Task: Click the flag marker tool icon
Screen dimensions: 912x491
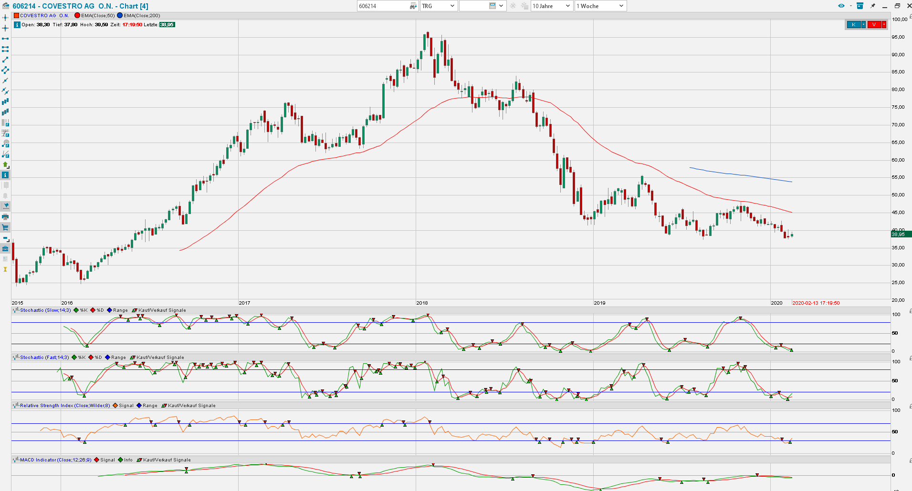Action: (5, 206)
